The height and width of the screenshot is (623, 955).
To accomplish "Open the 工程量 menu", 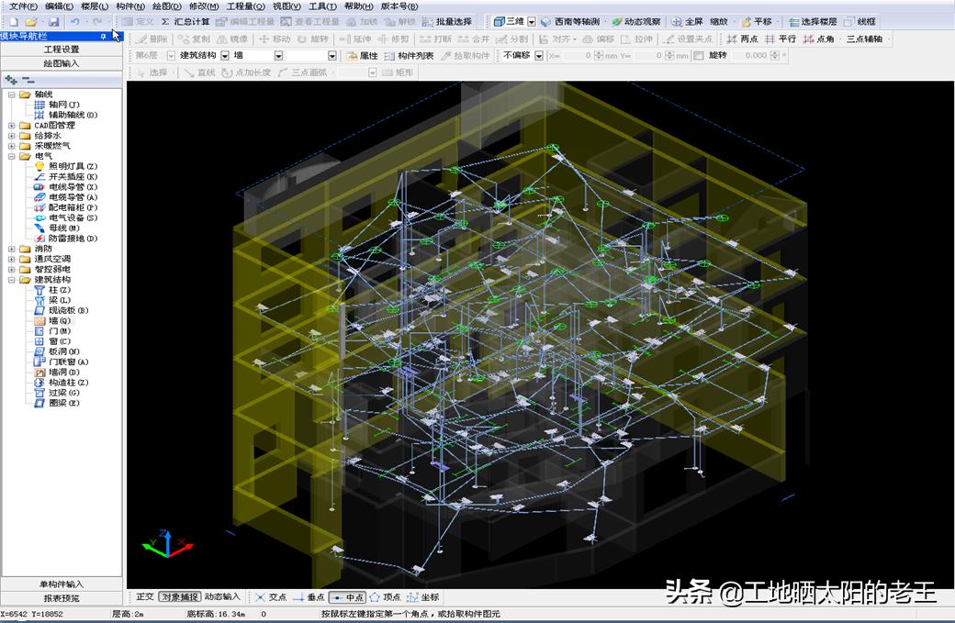I will (245, 6).
